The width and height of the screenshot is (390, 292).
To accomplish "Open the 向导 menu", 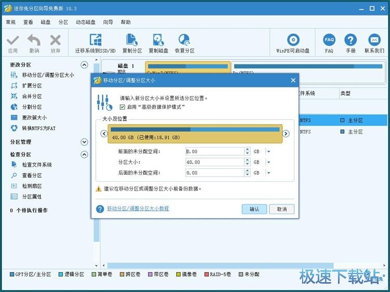I will [108, 22].
